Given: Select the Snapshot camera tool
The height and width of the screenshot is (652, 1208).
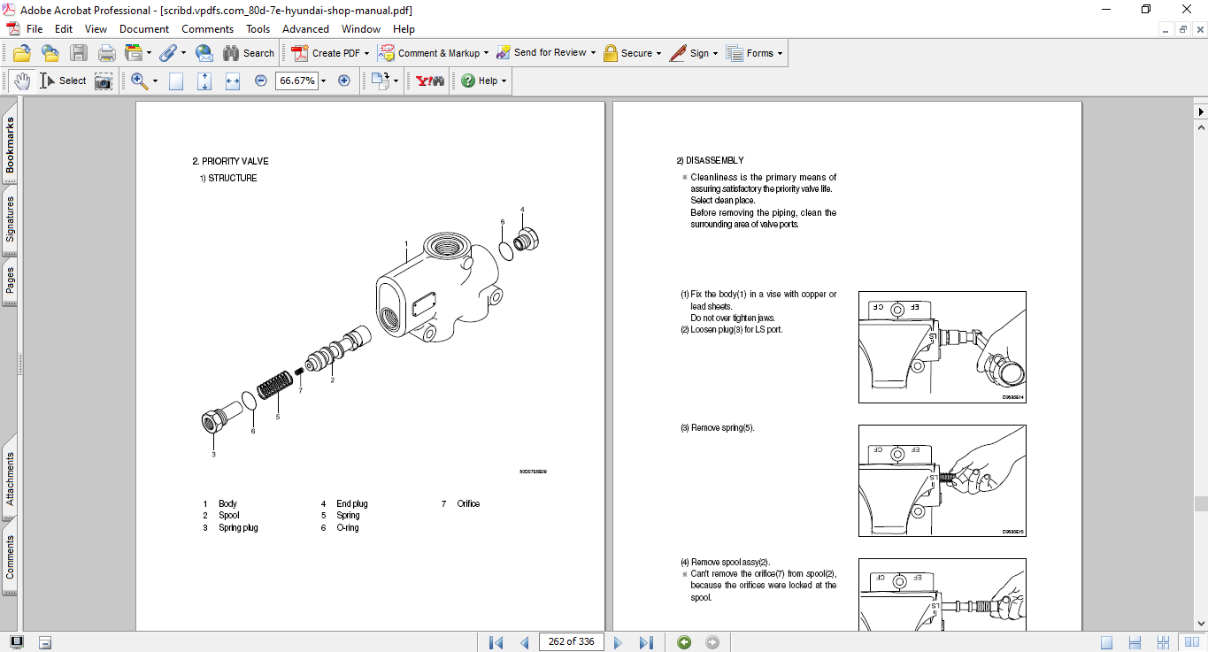Looking at the screenshot, I should click(104, 81).
